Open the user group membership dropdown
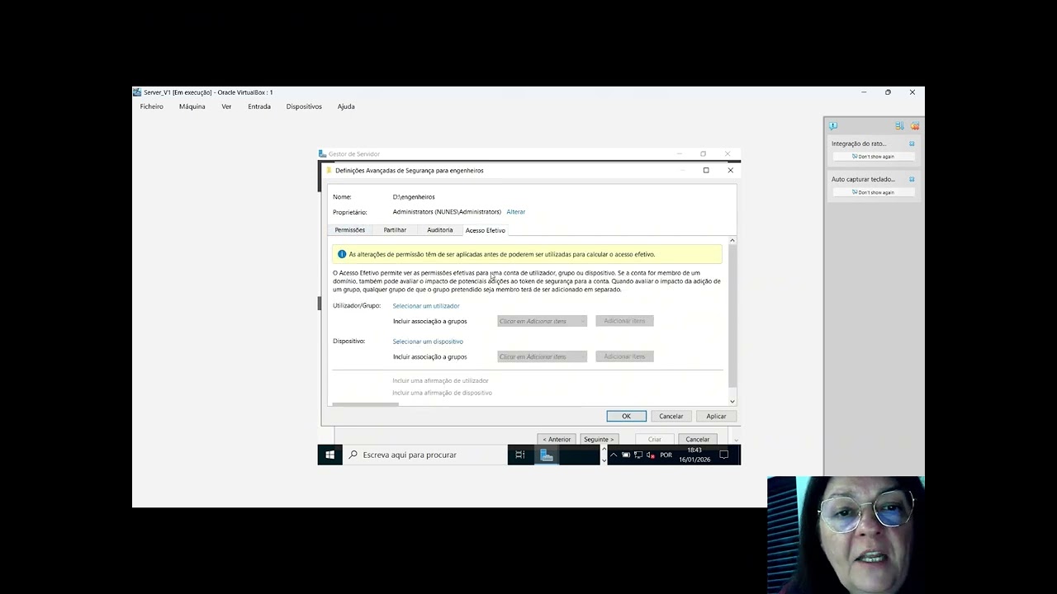This screenshot has height=594, width=1057. click(x=542, y=321)
